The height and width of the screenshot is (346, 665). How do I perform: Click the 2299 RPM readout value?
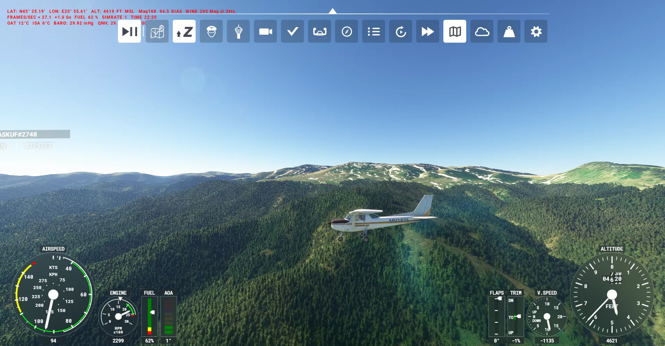pyautogui.click(x=118, y=341)
